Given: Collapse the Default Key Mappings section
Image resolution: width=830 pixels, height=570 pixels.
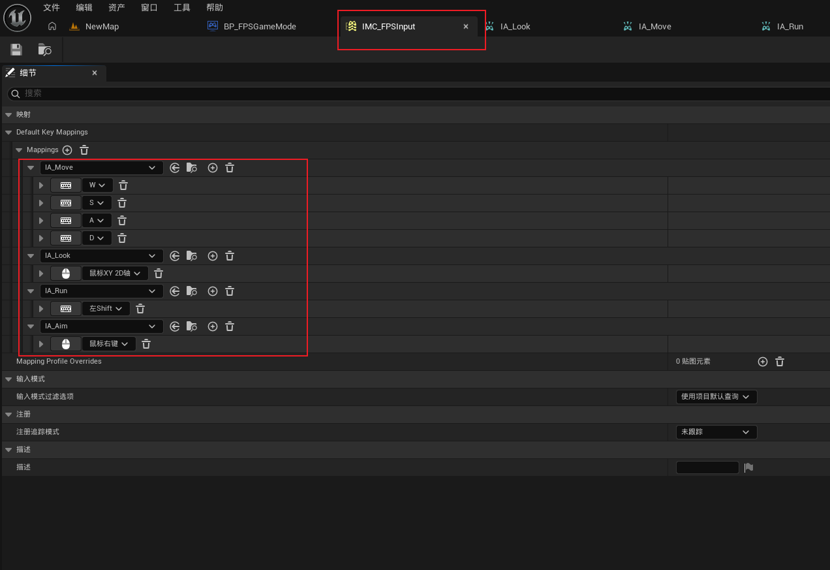Looking at the screenshot, I should (8, 133).
